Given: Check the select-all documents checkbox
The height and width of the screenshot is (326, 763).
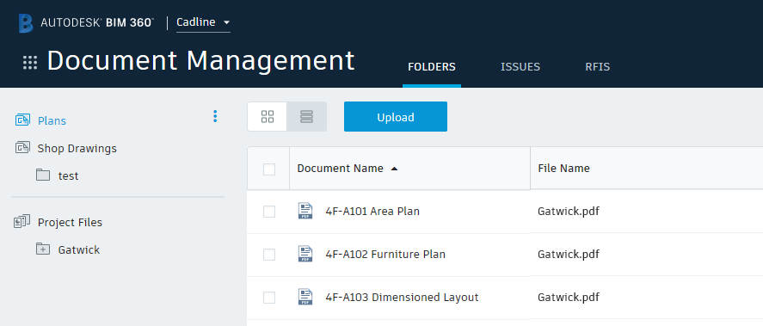Looking at the screenshot, I should tap(269, 169).
